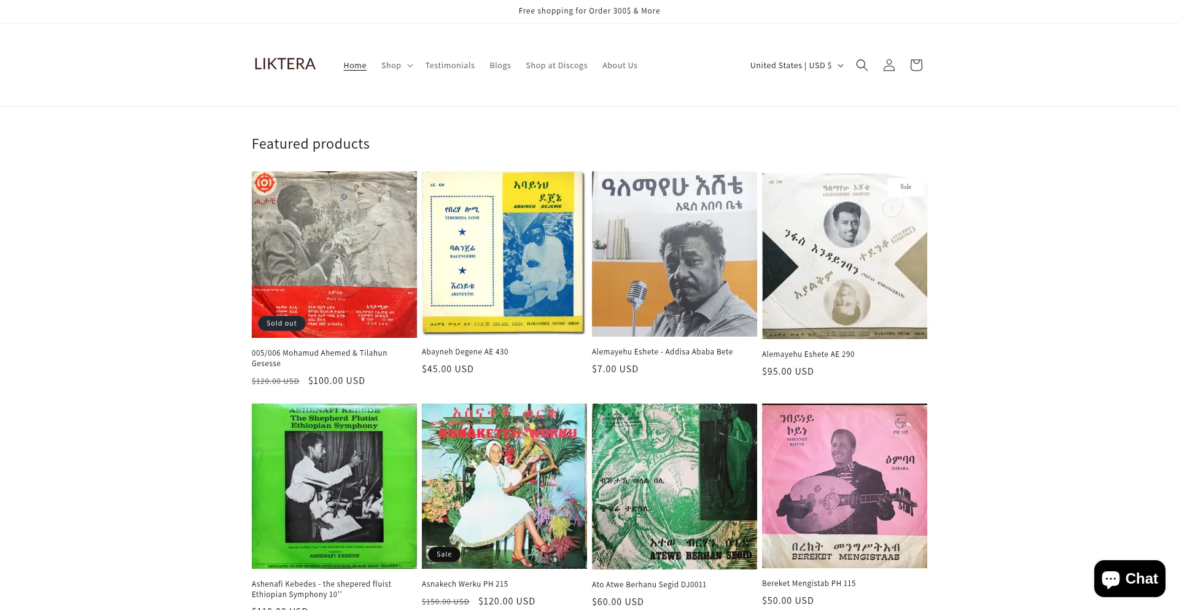Click the account login icon

(x=889, y=65)
